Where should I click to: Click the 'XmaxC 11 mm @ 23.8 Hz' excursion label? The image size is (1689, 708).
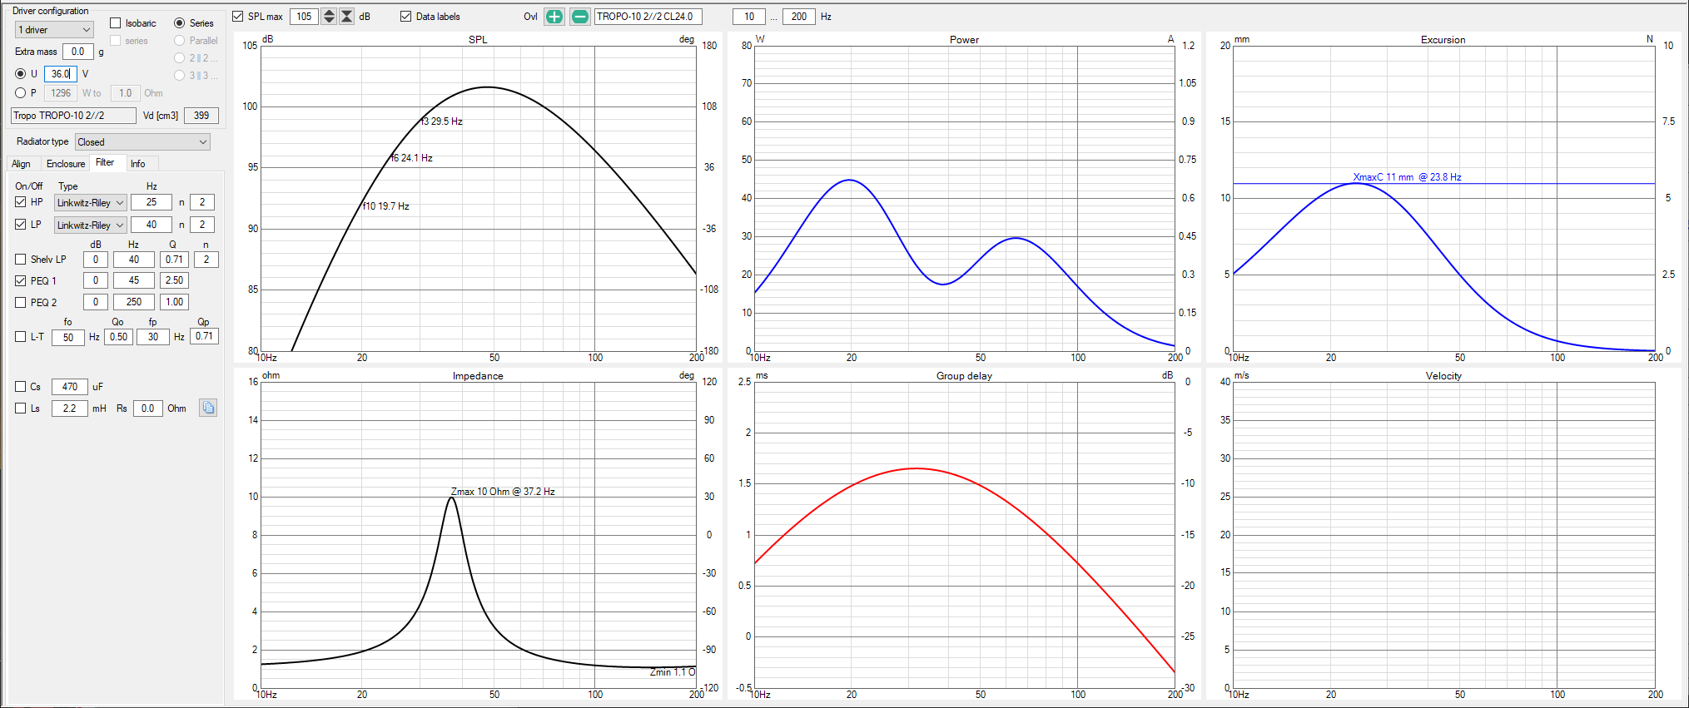tap(1407, 177)
